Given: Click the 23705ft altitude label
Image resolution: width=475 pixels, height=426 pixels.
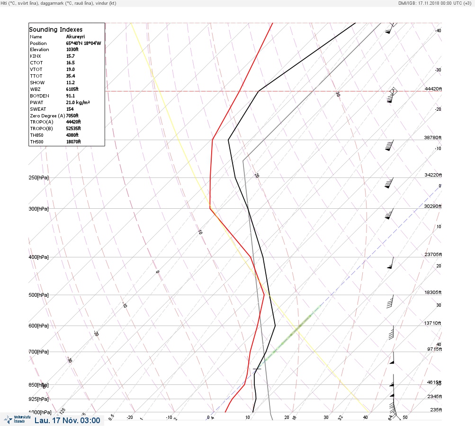Looking at the screenshot, I should (x=433, y=254).
